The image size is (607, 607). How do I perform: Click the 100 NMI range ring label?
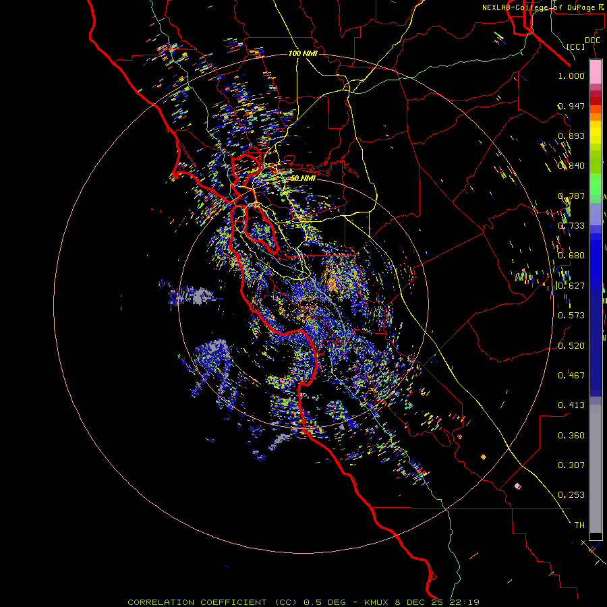(x=303, y=53)
